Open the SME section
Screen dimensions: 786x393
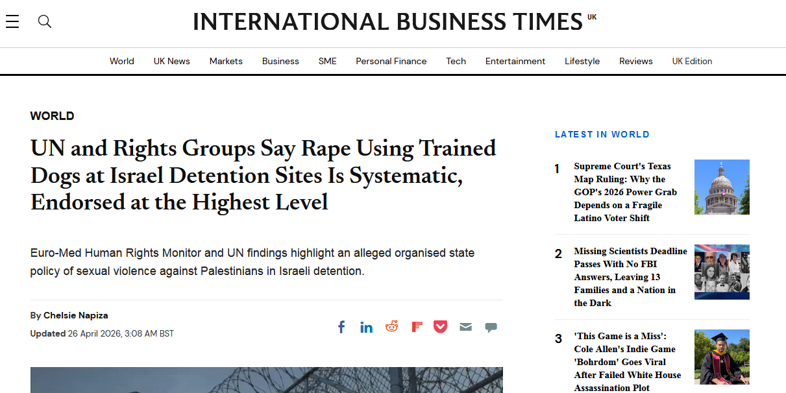[x=328, y=61]
